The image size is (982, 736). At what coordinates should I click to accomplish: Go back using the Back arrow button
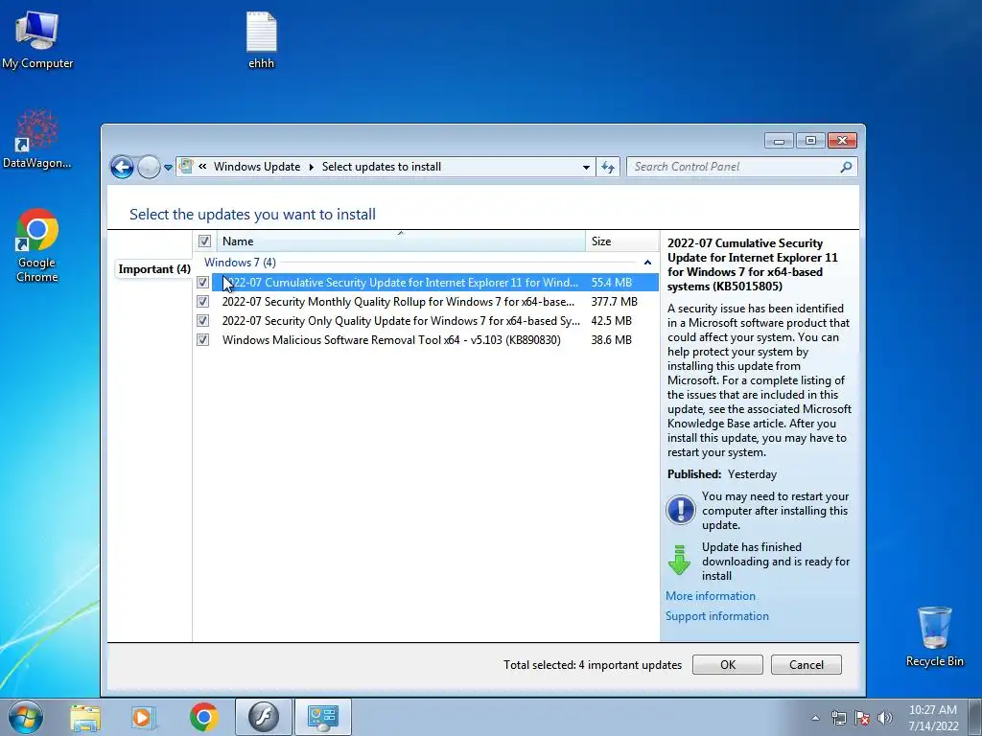click(122, 167)
